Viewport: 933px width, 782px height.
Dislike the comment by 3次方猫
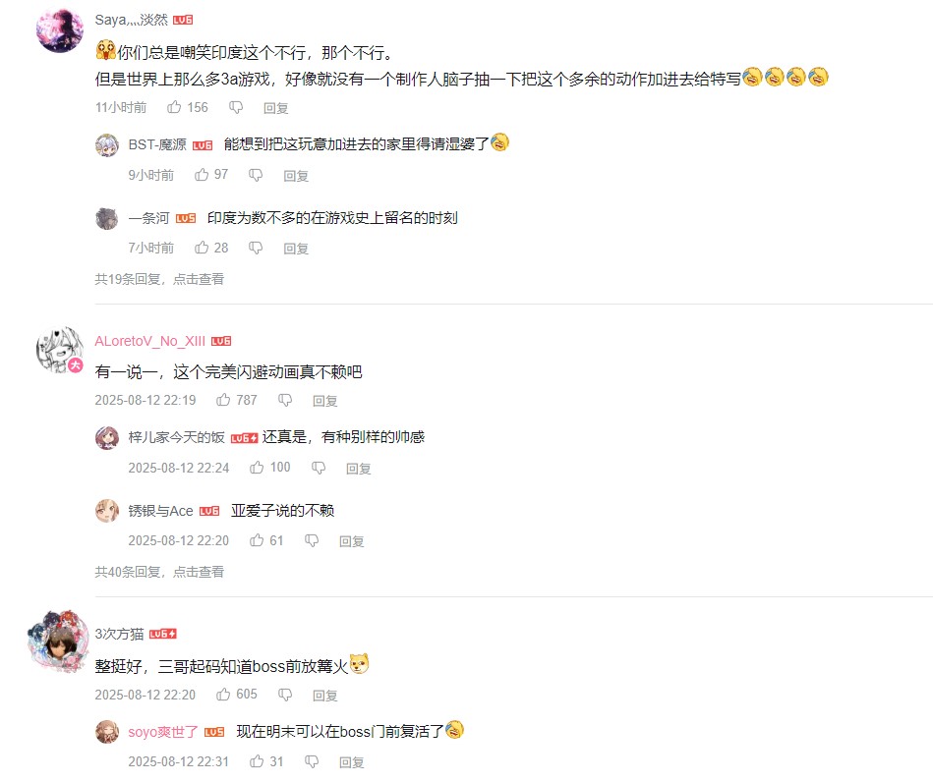[x=285, y=695]
